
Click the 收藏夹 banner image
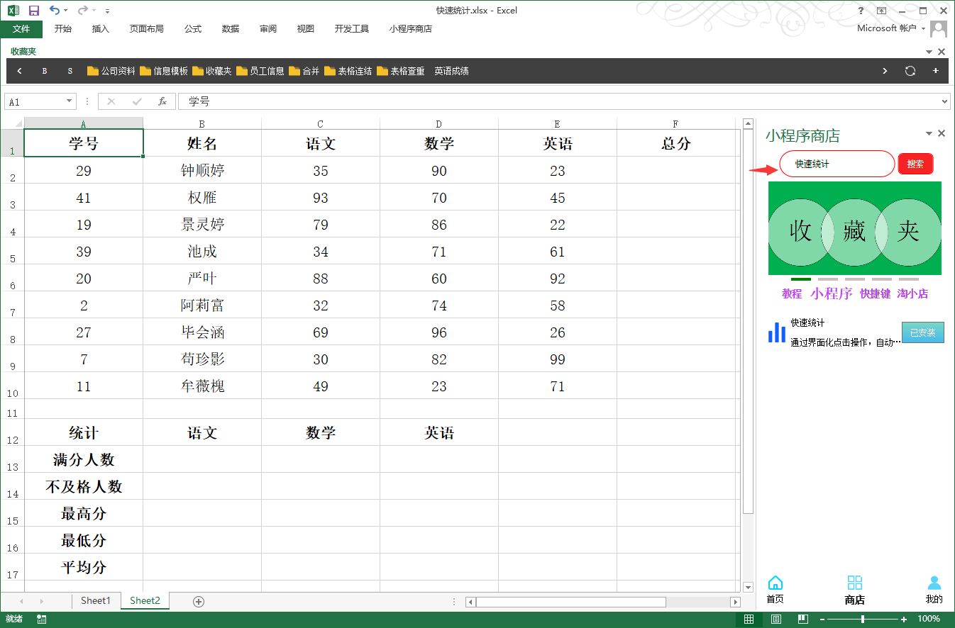pyautogui.click(x=855, y=228)
